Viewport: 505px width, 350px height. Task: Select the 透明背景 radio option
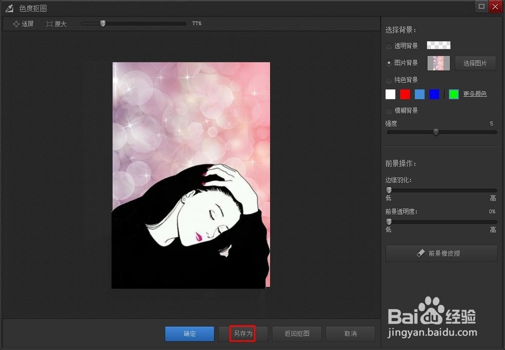coord(389,46)
